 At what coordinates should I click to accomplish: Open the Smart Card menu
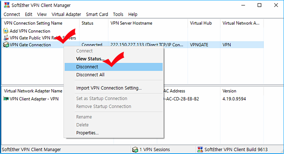coord(97,14)
